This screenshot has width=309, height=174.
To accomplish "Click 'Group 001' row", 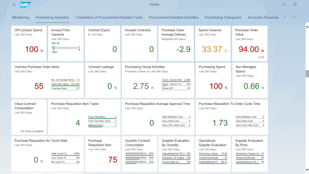I will tap(176, 88).
